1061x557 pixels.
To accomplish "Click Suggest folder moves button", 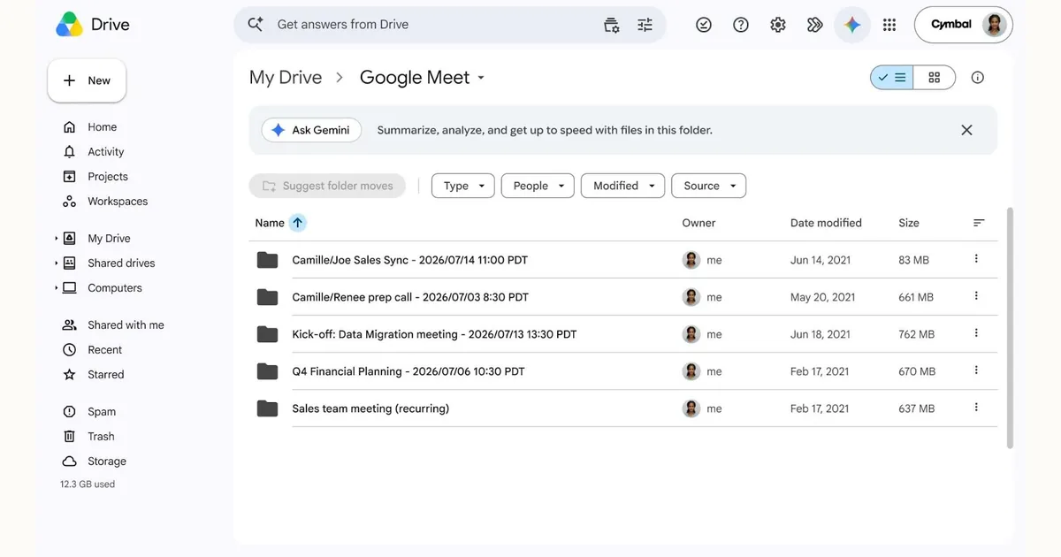I will point(327,186).
